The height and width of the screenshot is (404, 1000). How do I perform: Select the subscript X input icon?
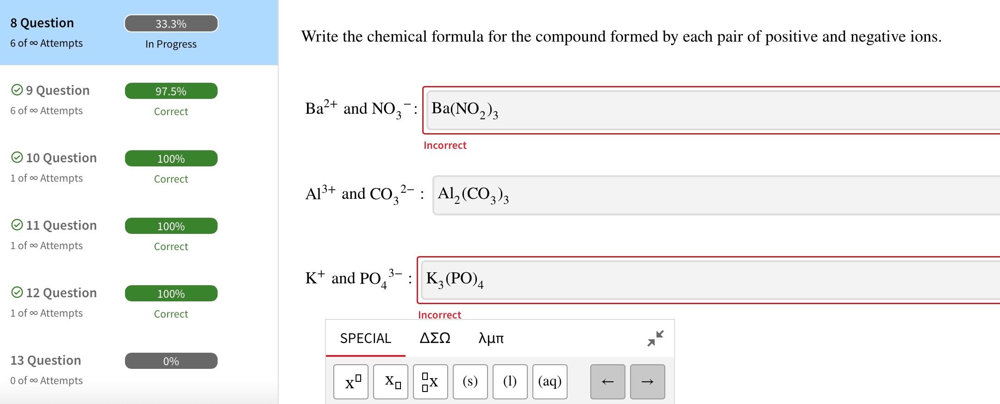click(390, 381)
